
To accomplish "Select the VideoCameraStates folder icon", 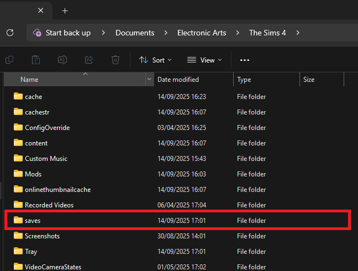I will [18, 267].
